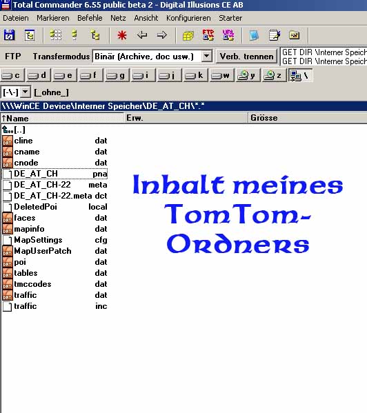The width and height of the screenshot is (367, 413).
Task: Select the network neighborhood drive button
Action: 300,76
